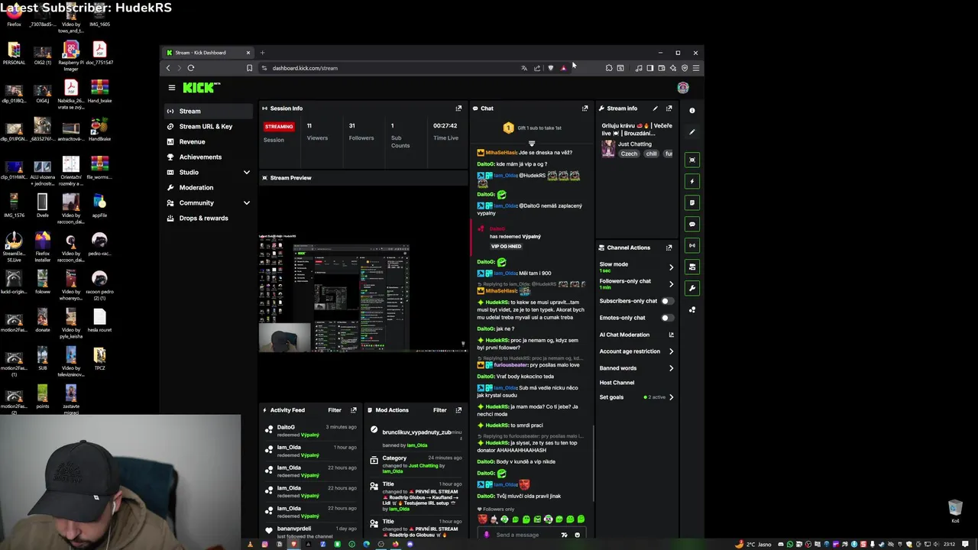Toggle Emotes-only chat switch

(666, 318)
